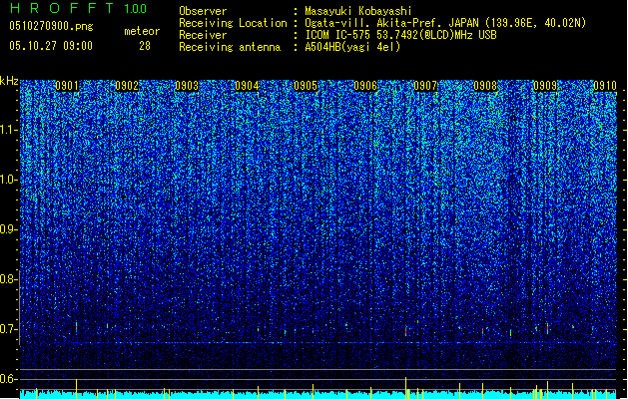
Task: Click the Receiving Location line text
Action: (382, 23)
